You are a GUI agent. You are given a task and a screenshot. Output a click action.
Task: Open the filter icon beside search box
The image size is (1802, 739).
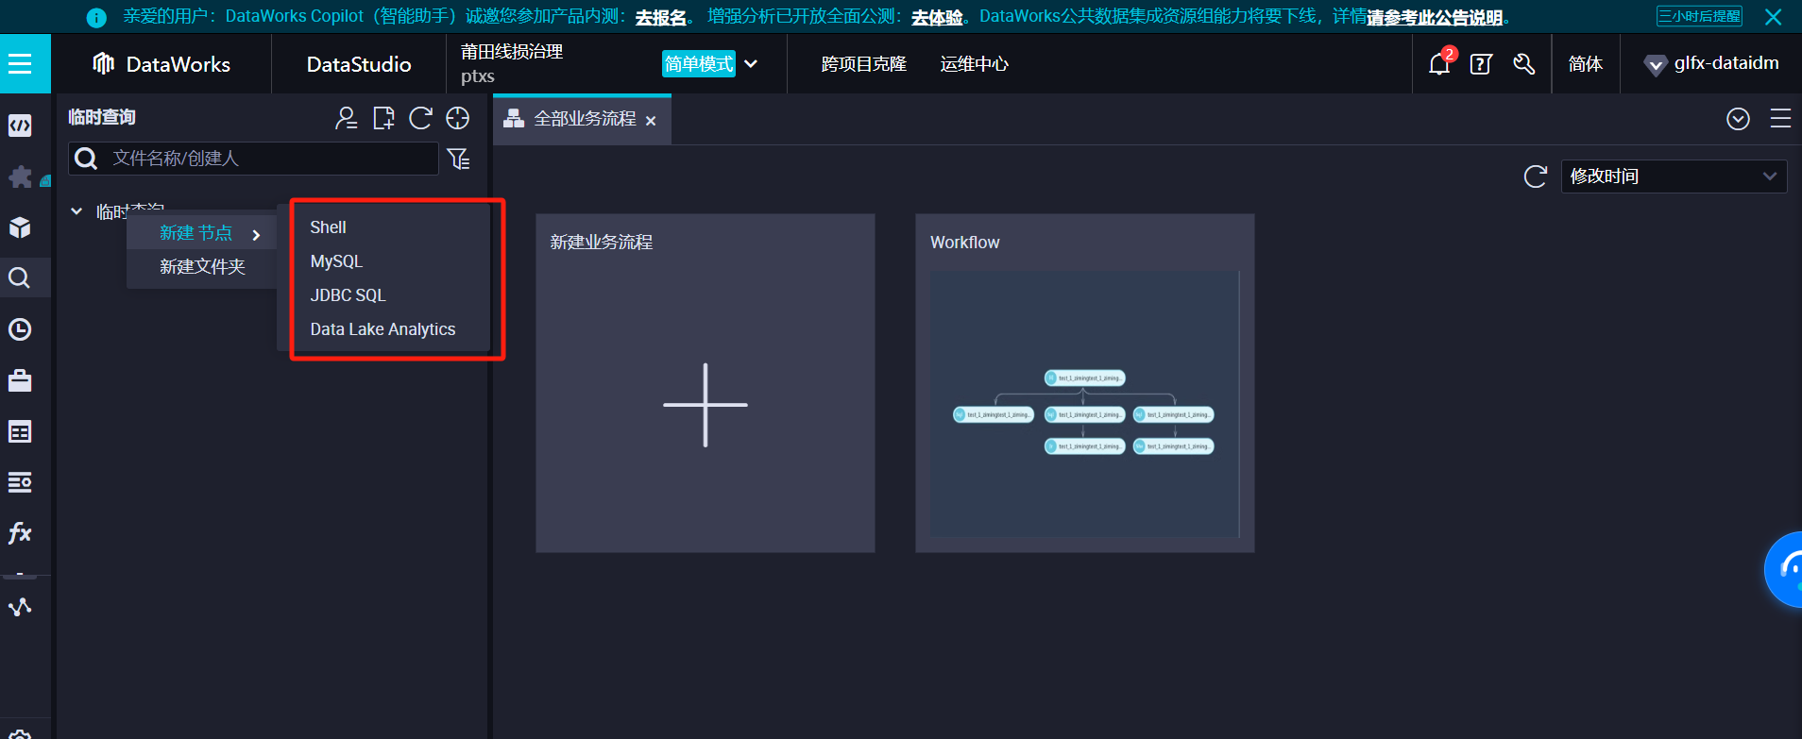coord(459,159)
